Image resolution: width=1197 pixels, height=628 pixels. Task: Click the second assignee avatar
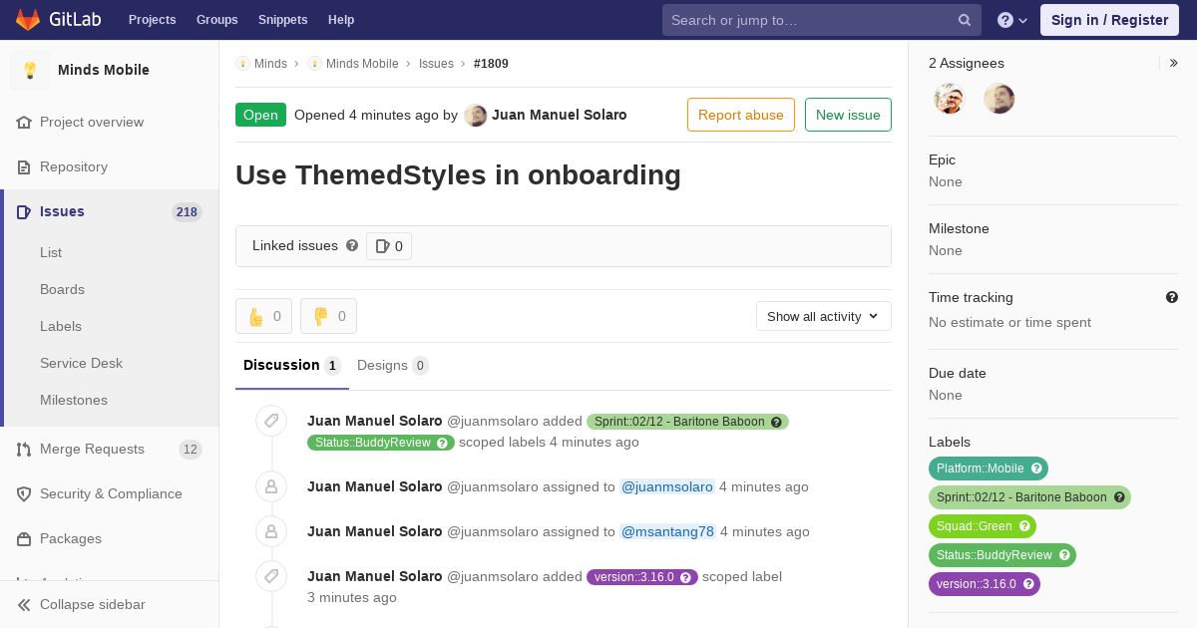[998, 99]
